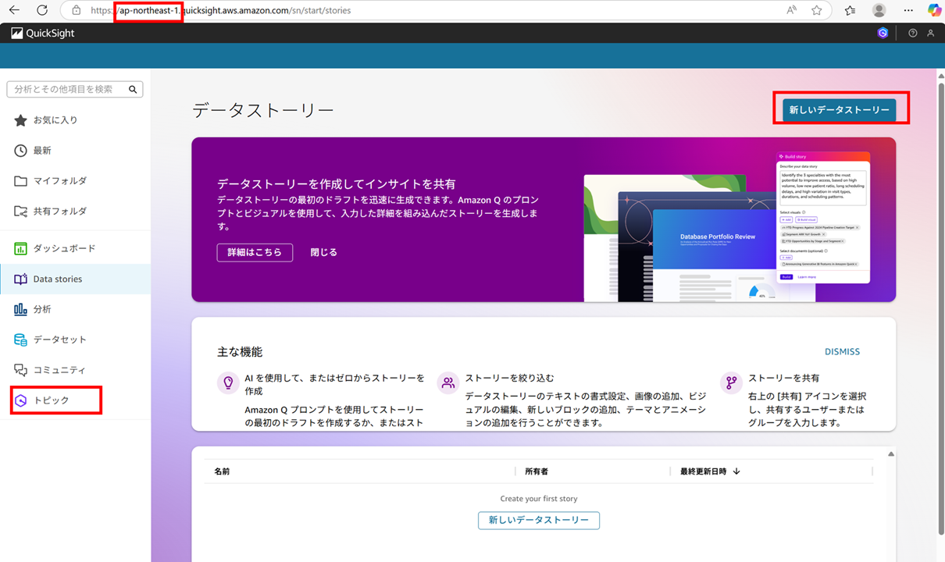Add page to favorites star icon
The height and width of the screenshot is (562, 945).
tap(816, 11)
